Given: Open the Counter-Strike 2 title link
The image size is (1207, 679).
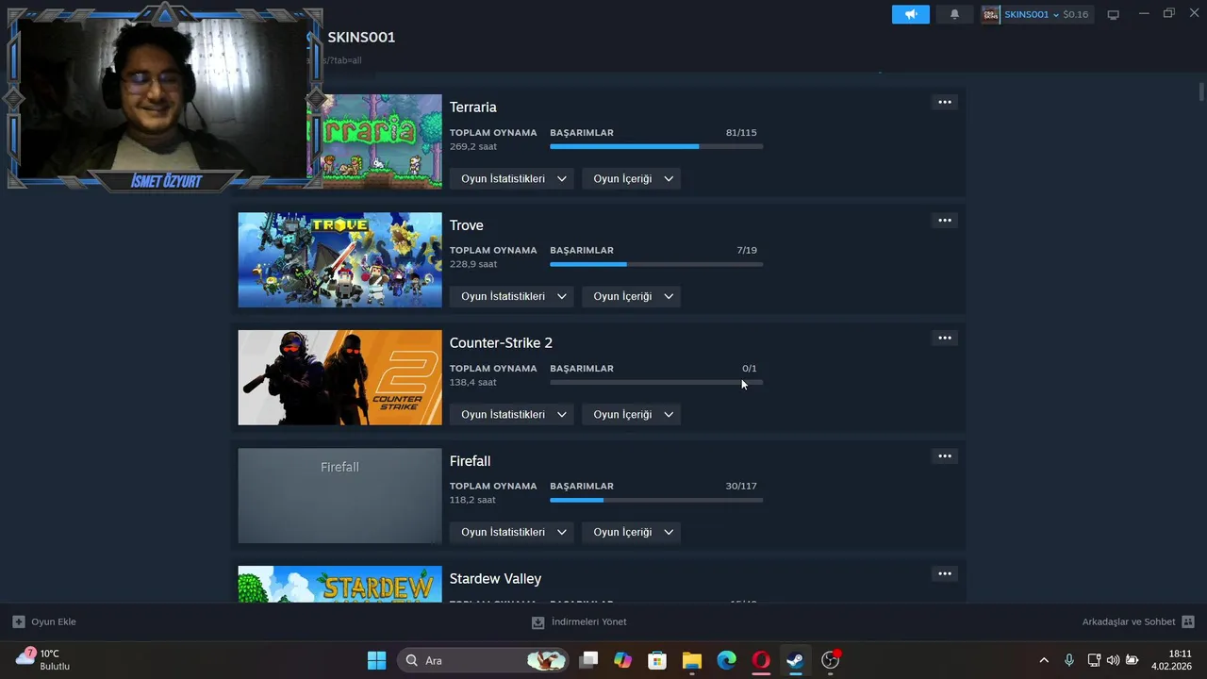Looking at the screenshot, I should 501,343.
